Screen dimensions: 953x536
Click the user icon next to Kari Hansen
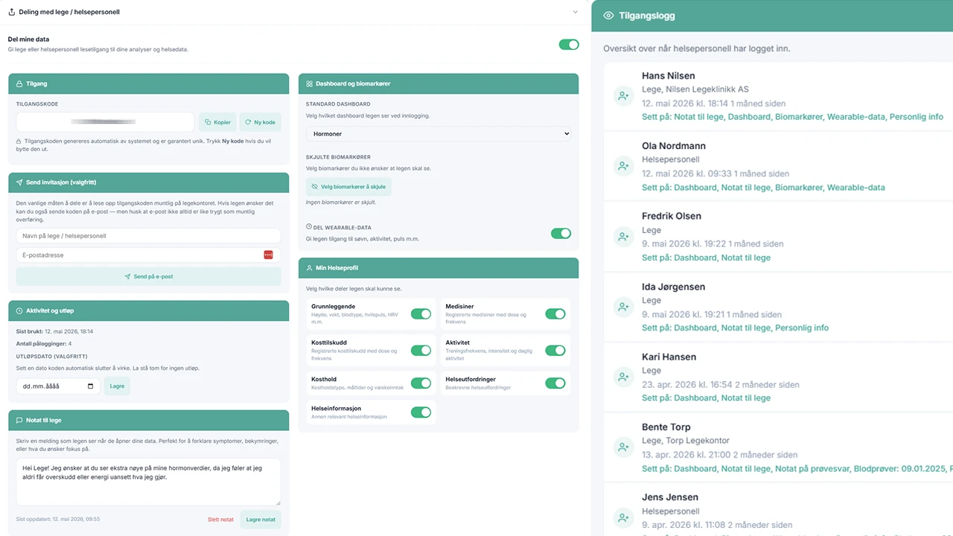(x=622, y=377)
